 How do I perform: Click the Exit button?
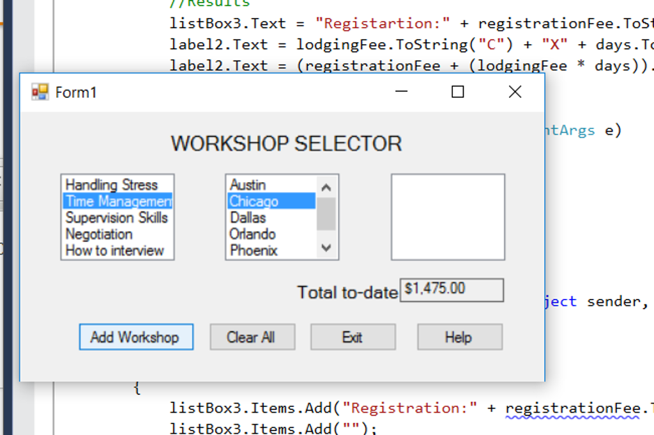click(353, 337)
